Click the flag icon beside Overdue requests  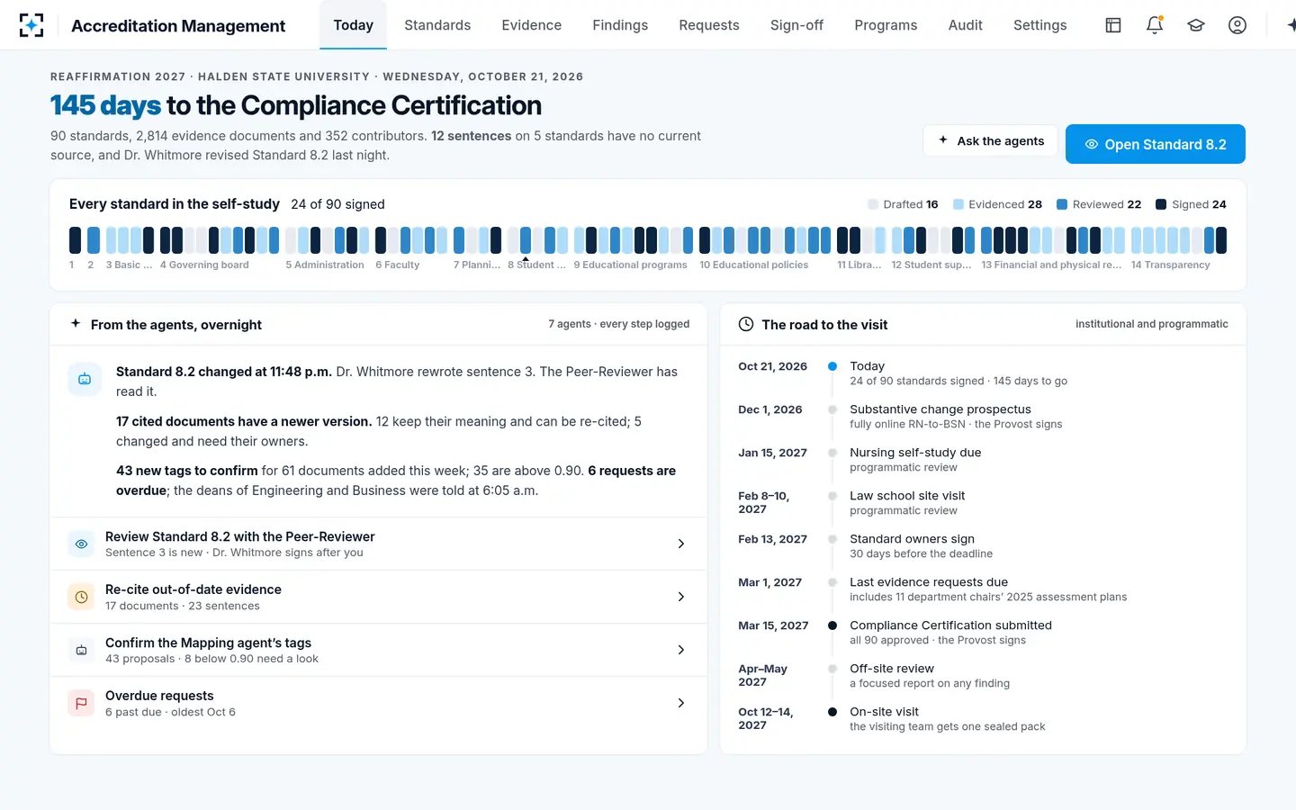81,703
